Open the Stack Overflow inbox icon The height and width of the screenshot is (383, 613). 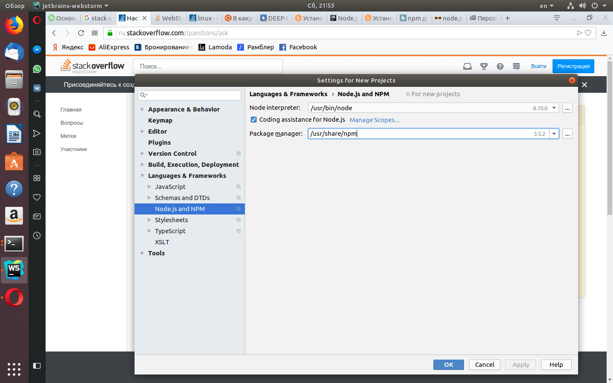(467, 66)
